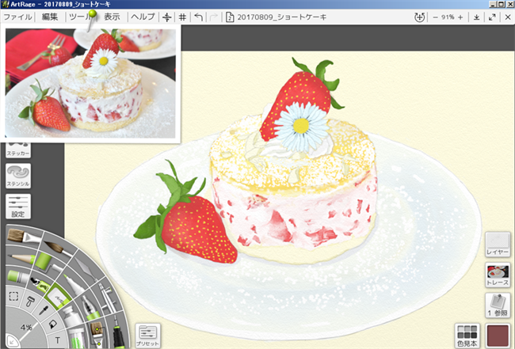Undo the last stroke

[x=198, y=17]
